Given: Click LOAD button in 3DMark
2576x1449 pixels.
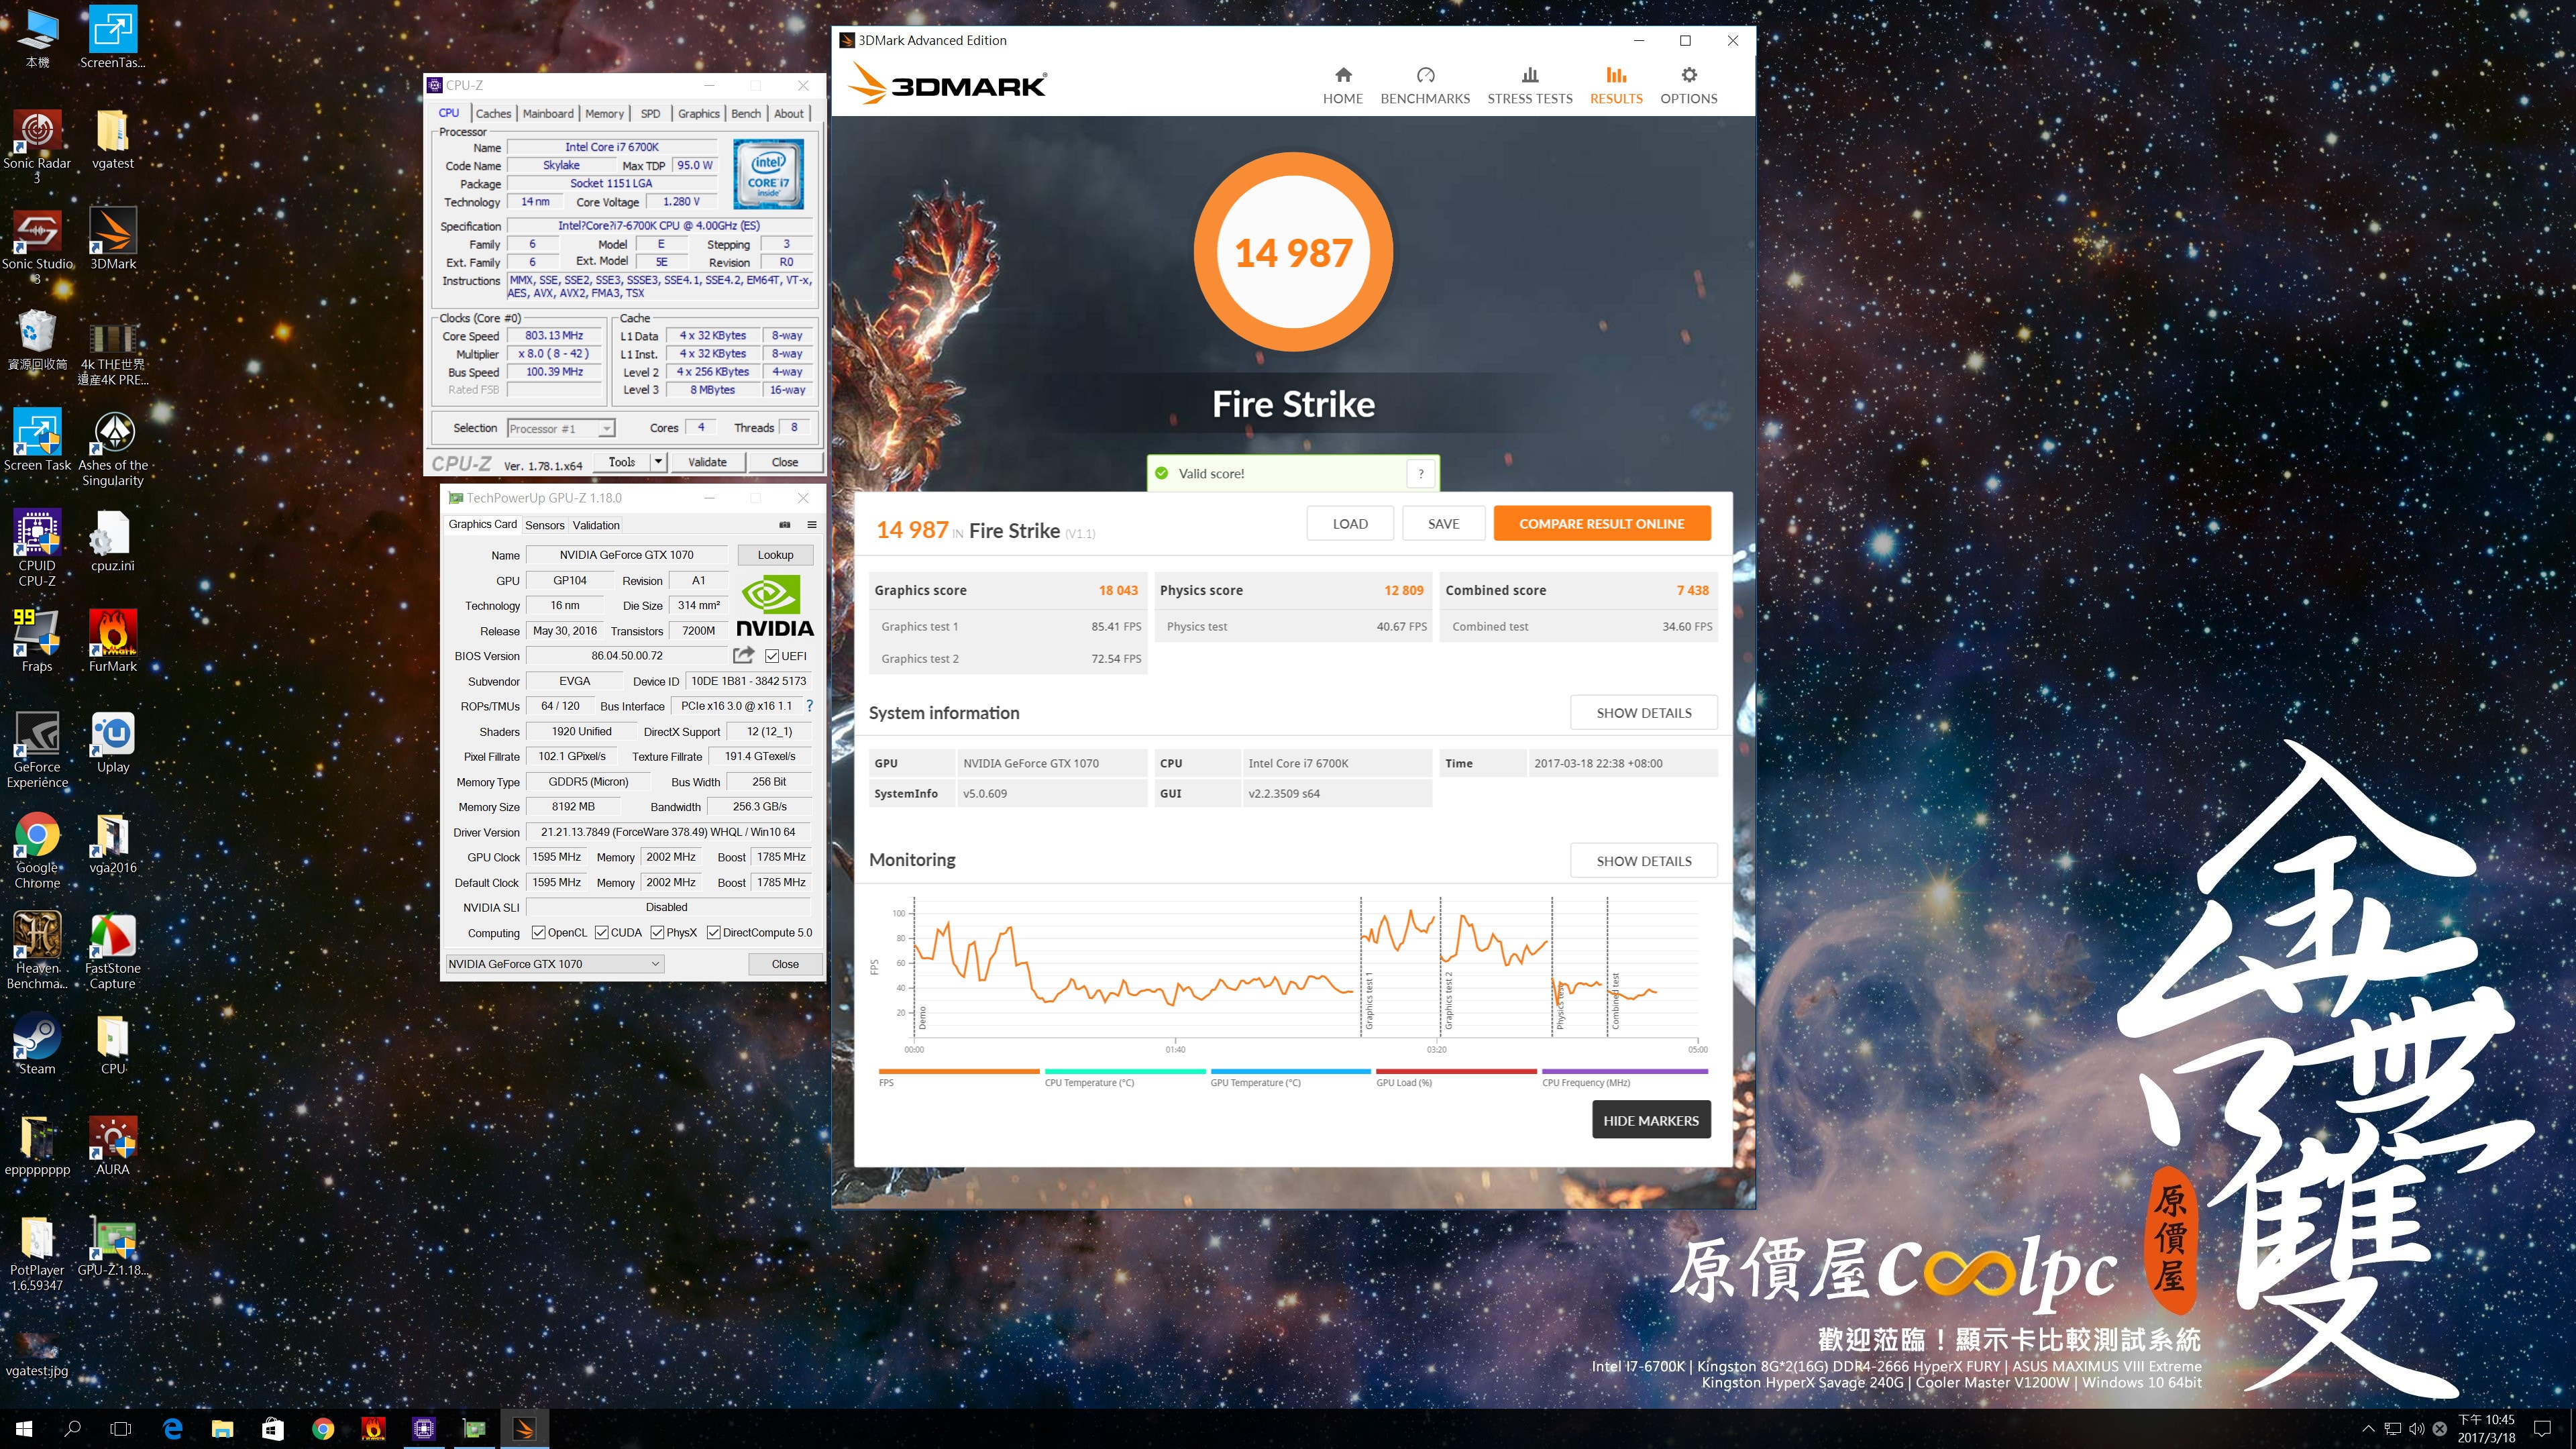Looking at the screenshot, I should 1349,524.
